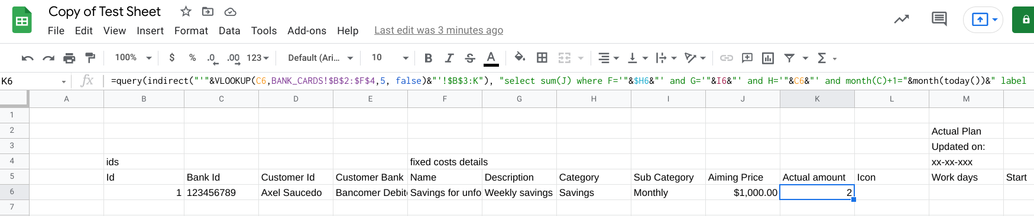Open text wrapping dropdown
The image size is (1034, 216).
coord(666,58)
